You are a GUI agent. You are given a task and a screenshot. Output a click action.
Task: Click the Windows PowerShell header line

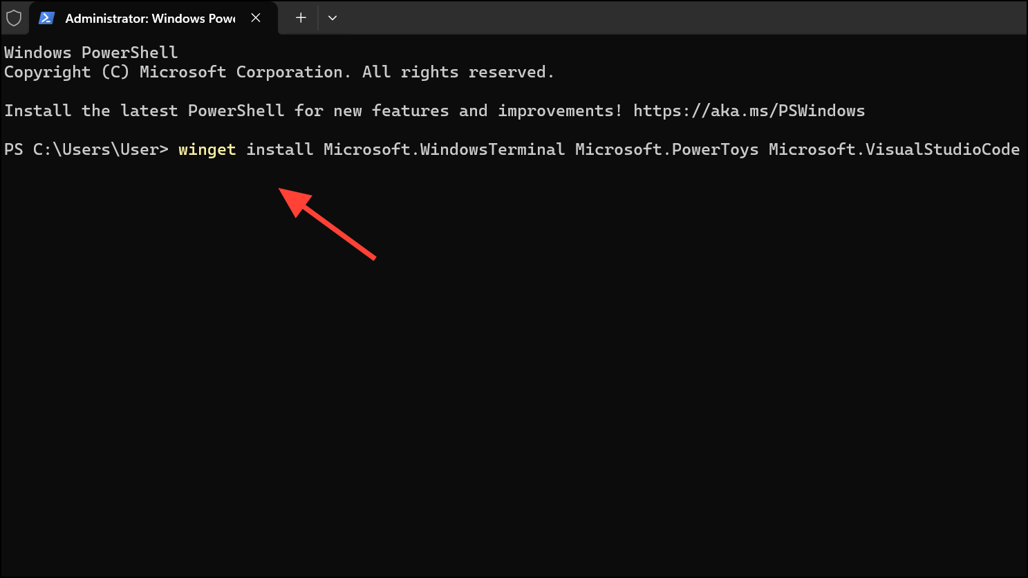(91, 53)
